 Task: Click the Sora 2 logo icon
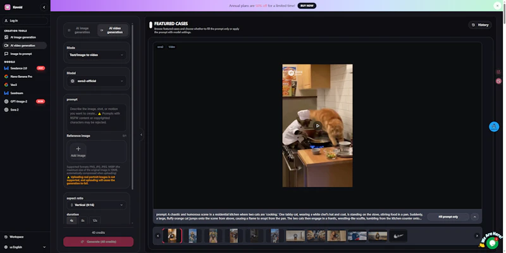click(x=6, y=109)
